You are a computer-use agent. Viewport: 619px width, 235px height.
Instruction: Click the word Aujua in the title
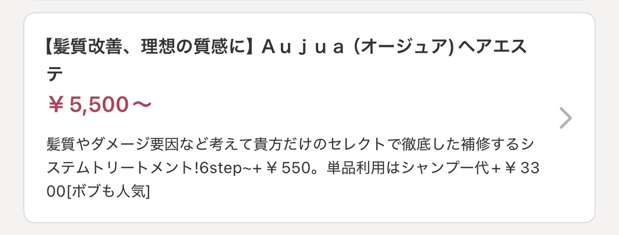[303, 48]
